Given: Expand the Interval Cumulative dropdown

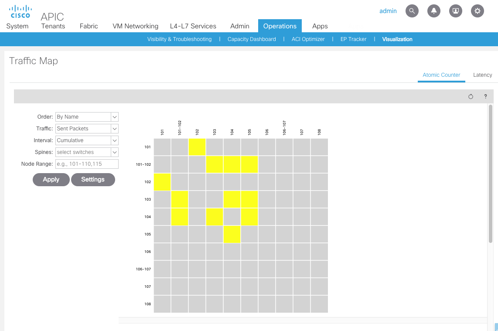Looking at the screenshot, I should click(115, 140).
